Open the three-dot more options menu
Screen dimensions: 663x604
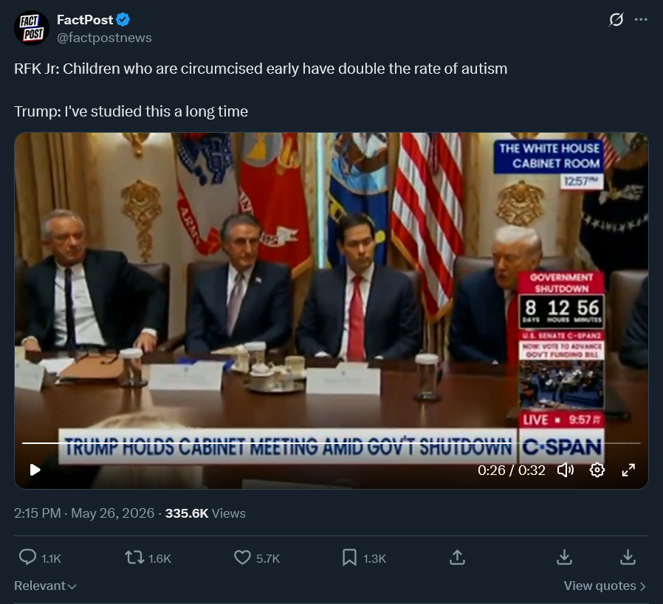(641, 19)
